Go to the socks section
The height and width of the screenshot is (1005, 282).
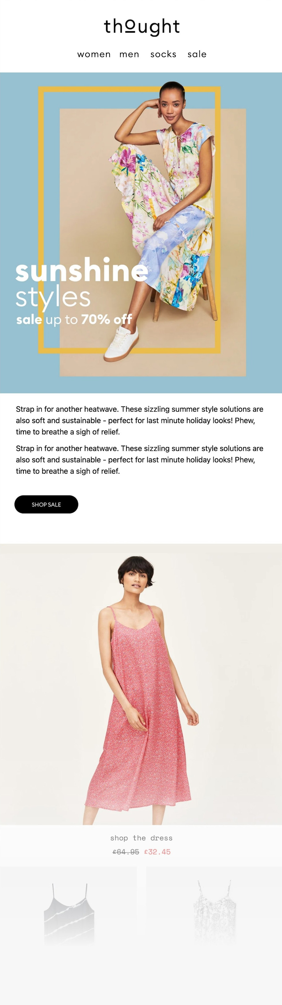click(163, 54)
